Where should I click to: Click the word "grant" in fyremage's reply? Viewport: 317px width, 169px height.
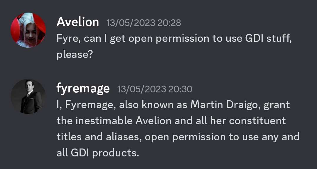coord(277,105)
